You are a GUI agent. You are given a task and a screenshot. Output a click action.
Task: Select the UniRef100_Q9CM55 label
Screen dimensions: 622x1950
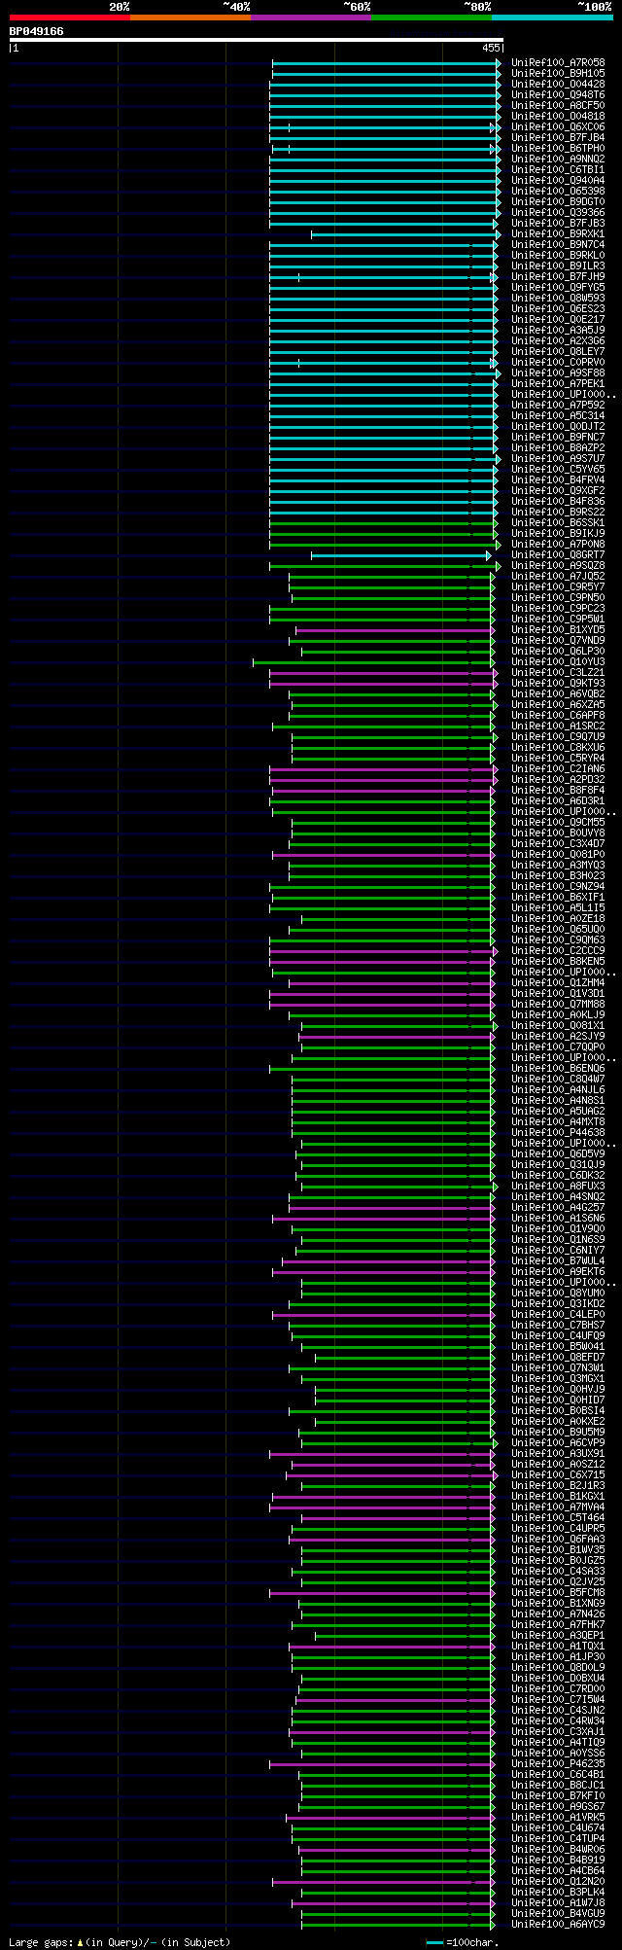point(558,823)
